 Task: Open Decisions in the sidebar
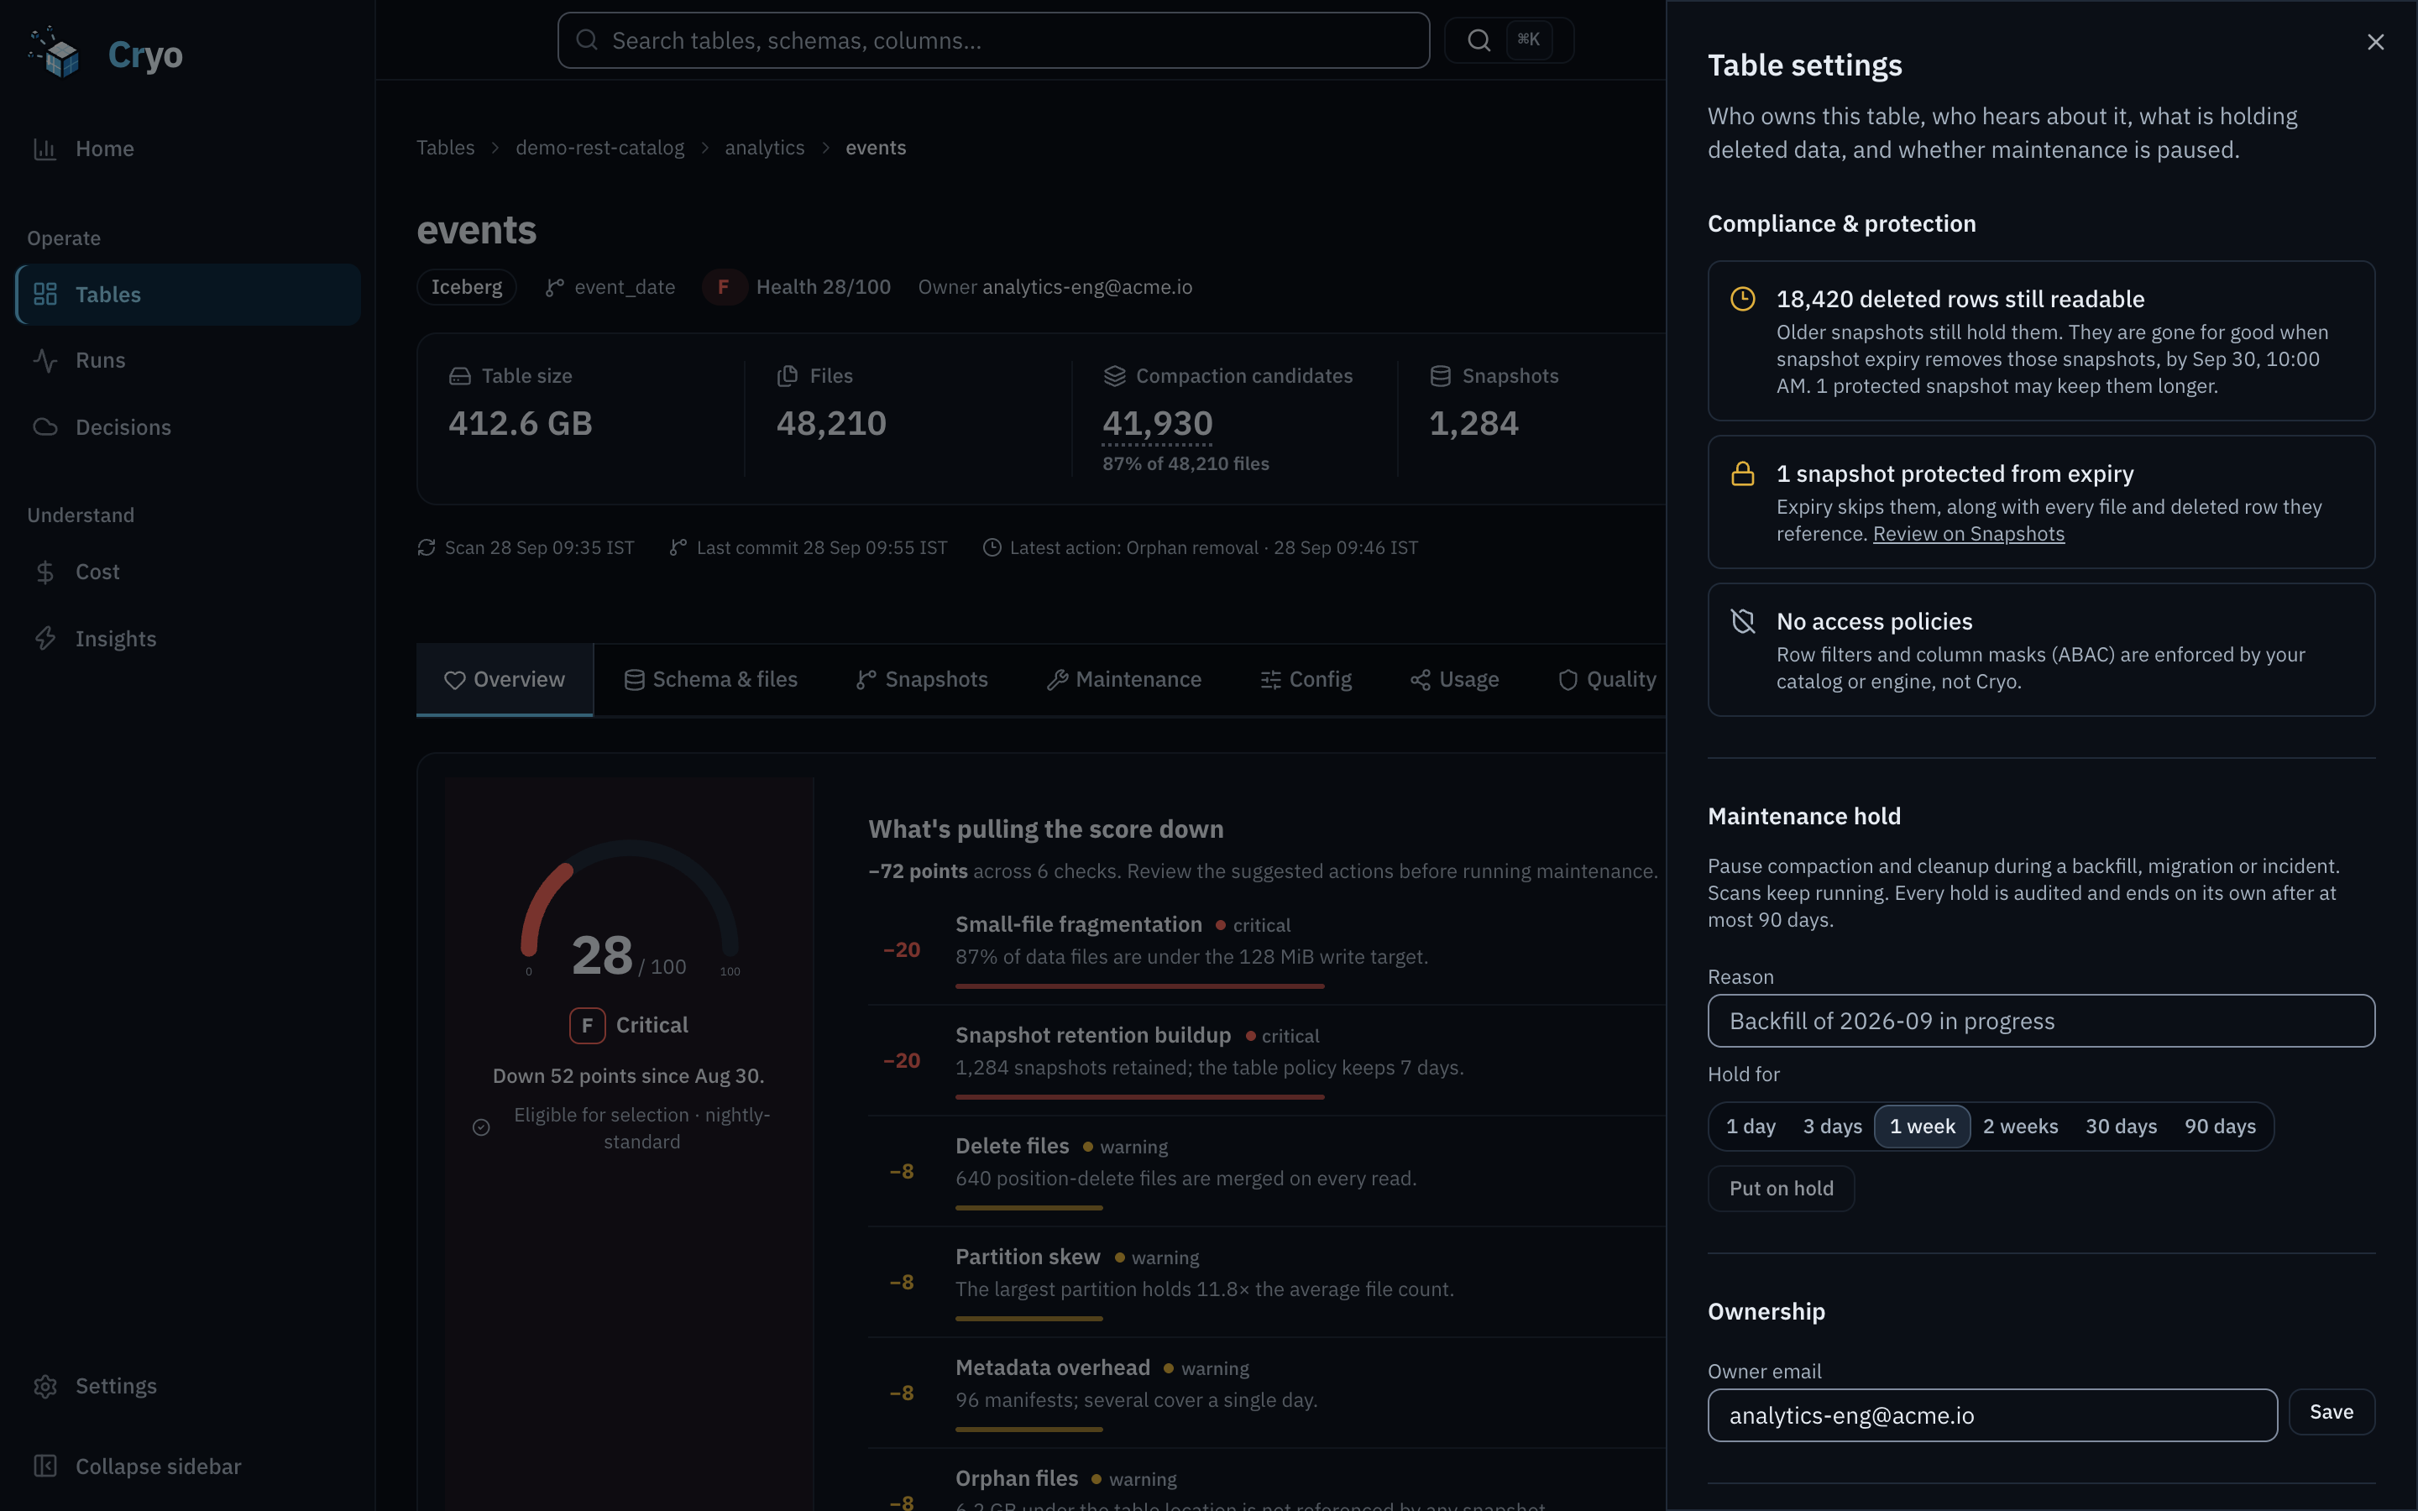click(x=188, y=428)
